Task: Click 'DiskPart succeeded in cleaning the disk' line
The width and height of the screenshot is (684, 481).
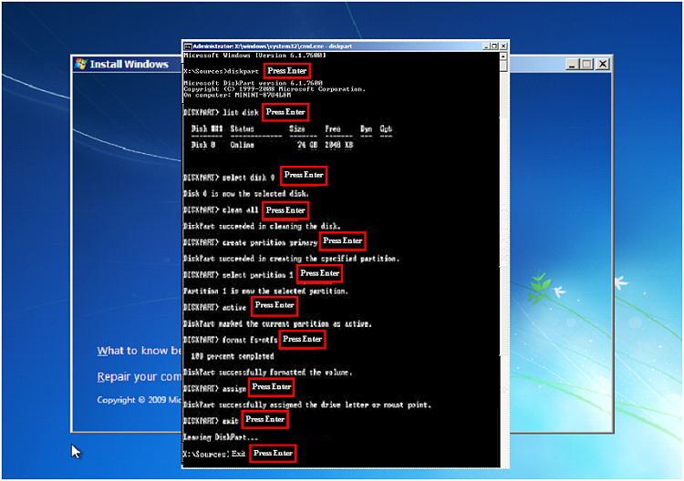Action: (262, 227)
